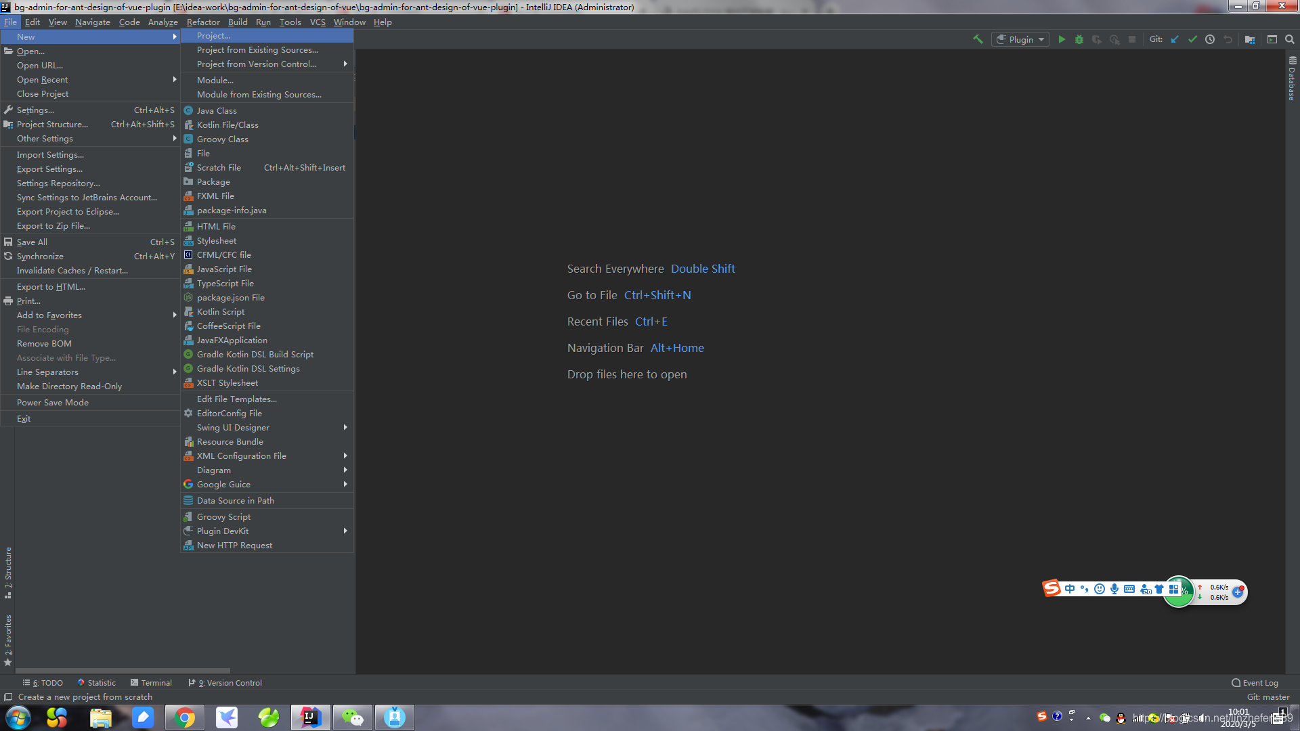
Task: Create a Gradle Kotlin DSL Build Script
Action: point(267,355)
